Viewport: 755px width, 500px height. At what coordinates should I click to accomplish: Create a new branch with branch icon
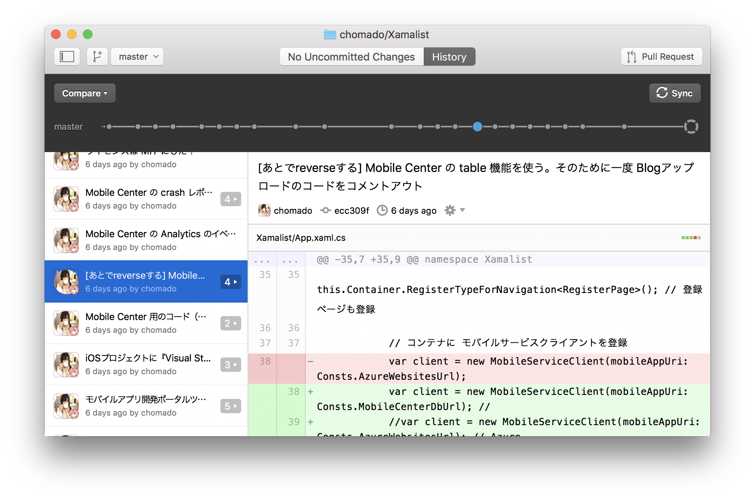tap(97, 57)
